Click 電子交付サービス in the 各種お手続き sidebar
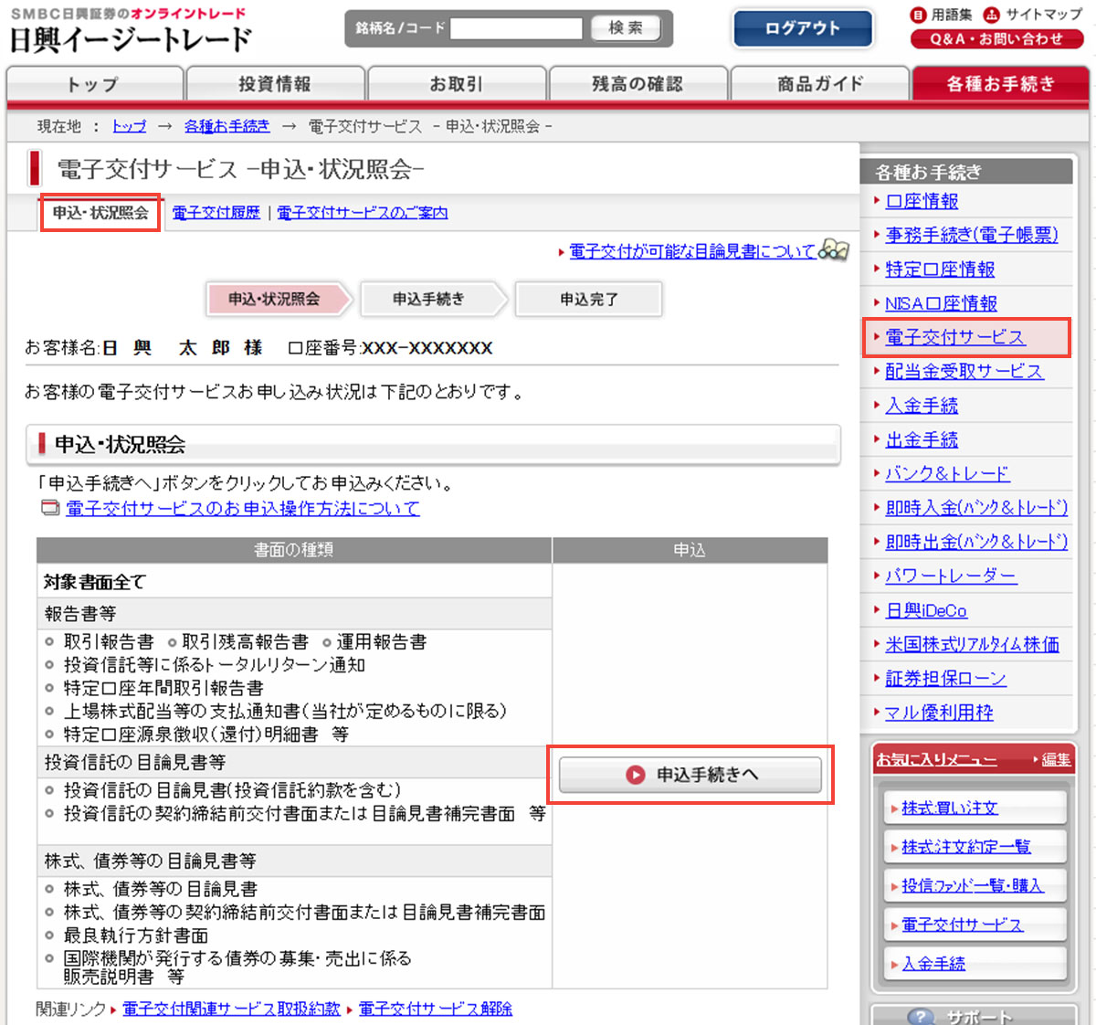The height and width of the screenshot is (1025, 1096). pyautogui.click(x=954, y=337)
